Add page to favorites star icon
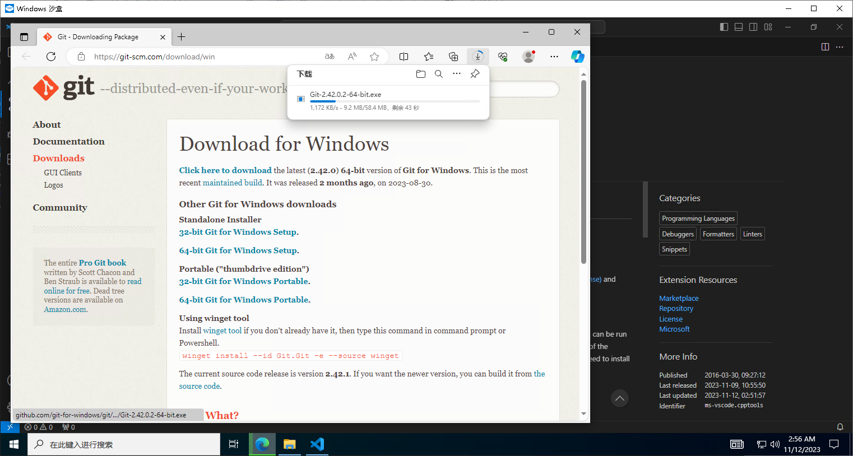 click(x=374, y=57)
